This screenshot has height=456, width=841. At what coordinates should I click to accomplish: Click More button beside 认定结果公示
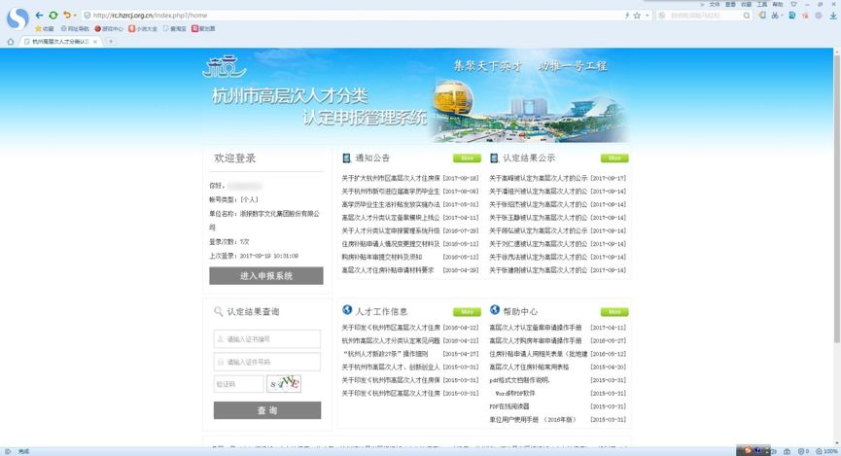click(x=614, y=158)
